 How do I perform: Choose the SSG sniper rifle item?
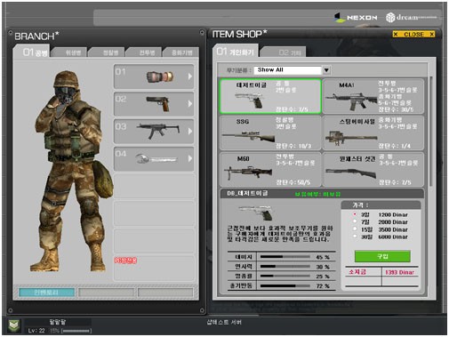tap(270, 132)
